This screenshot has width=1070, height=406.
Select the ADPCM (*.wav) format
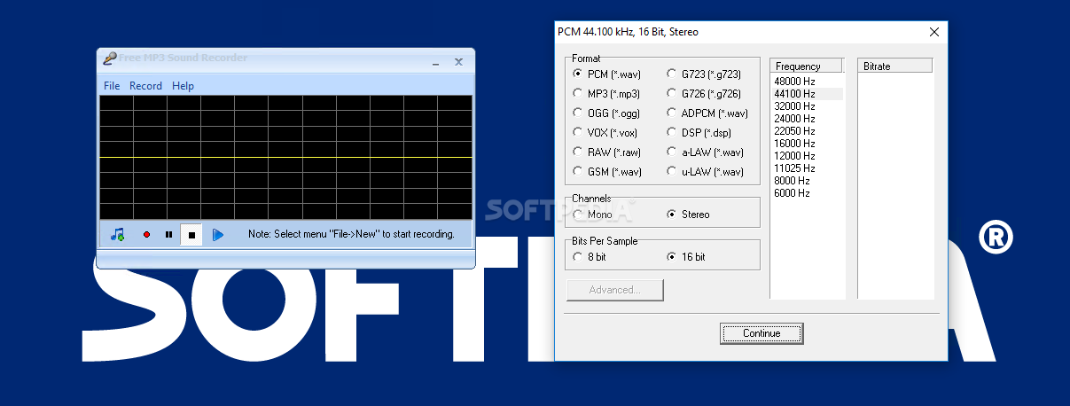(x=707, y=113)
